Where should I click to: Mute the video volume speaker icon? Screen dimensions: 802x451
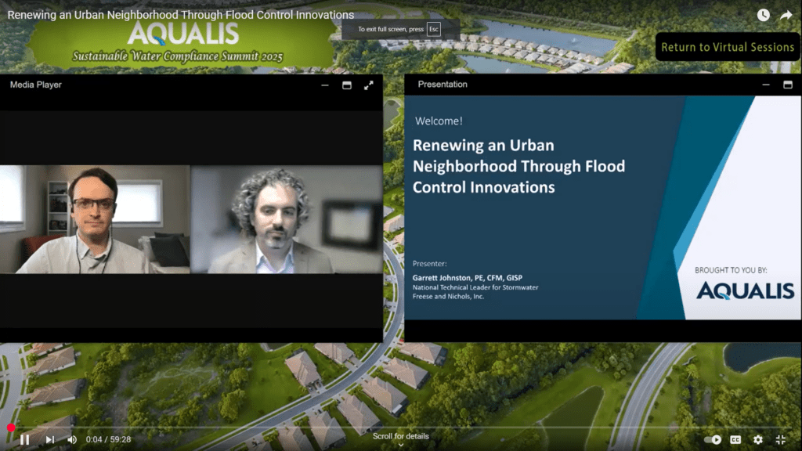[x=71, y=439]
